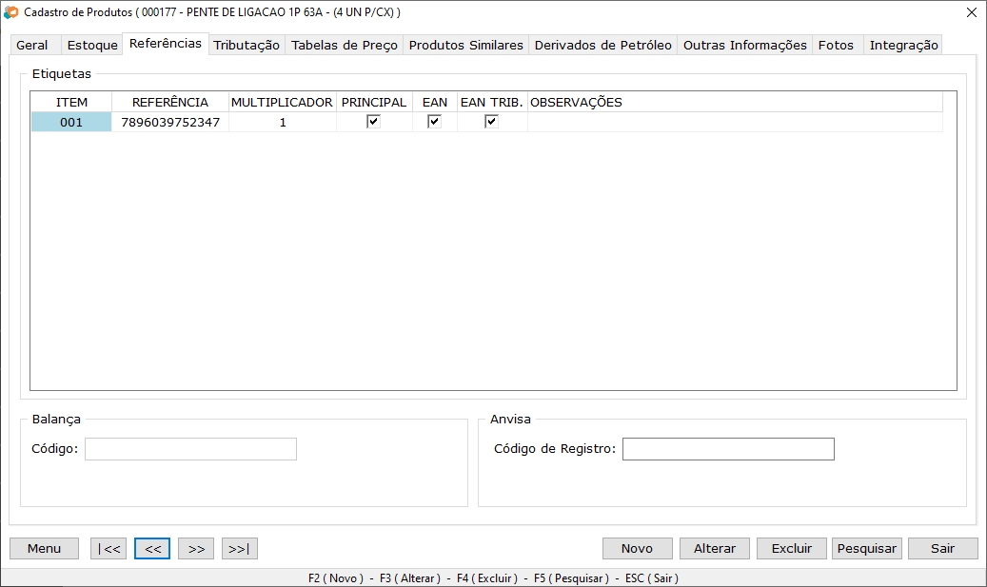Open the Fotos tab
987x587 pixels.
pyautogui.click(x=837, y=46)
